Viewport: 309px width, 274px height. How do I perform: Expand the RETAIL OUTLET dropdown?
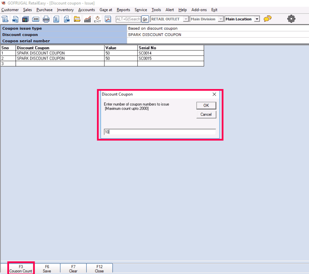point(186,19)
